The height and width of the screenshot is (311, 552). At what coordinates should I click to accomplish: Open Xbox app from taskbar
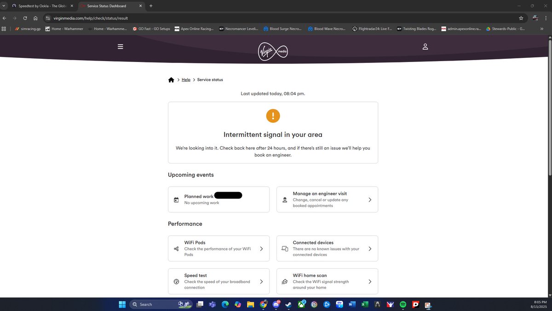301,304
